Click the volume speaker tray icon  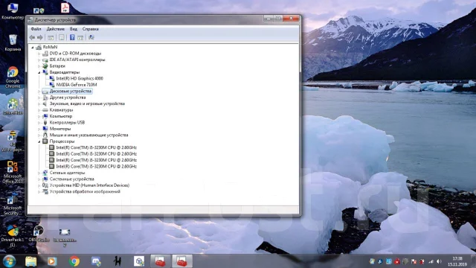439,261
